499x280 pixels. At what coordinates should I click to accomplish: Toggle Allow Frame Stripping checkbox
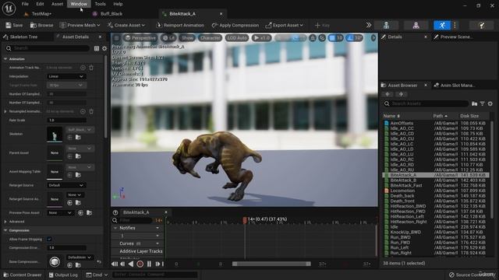[49, 239]
